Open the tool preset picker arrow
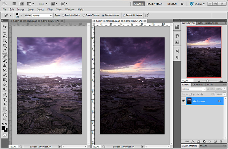228x149 pixels. (x=10, y=16)
